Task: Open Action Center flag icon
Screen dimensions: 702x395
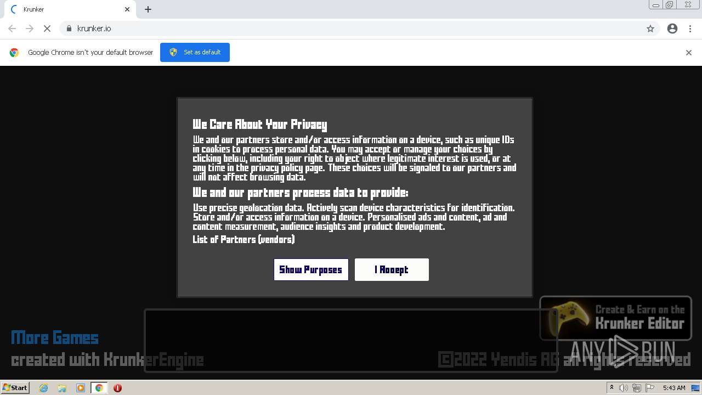Action: click(650, 388)
